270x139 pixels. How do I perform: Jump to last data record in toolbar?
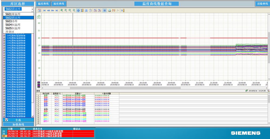click(57, 11)
